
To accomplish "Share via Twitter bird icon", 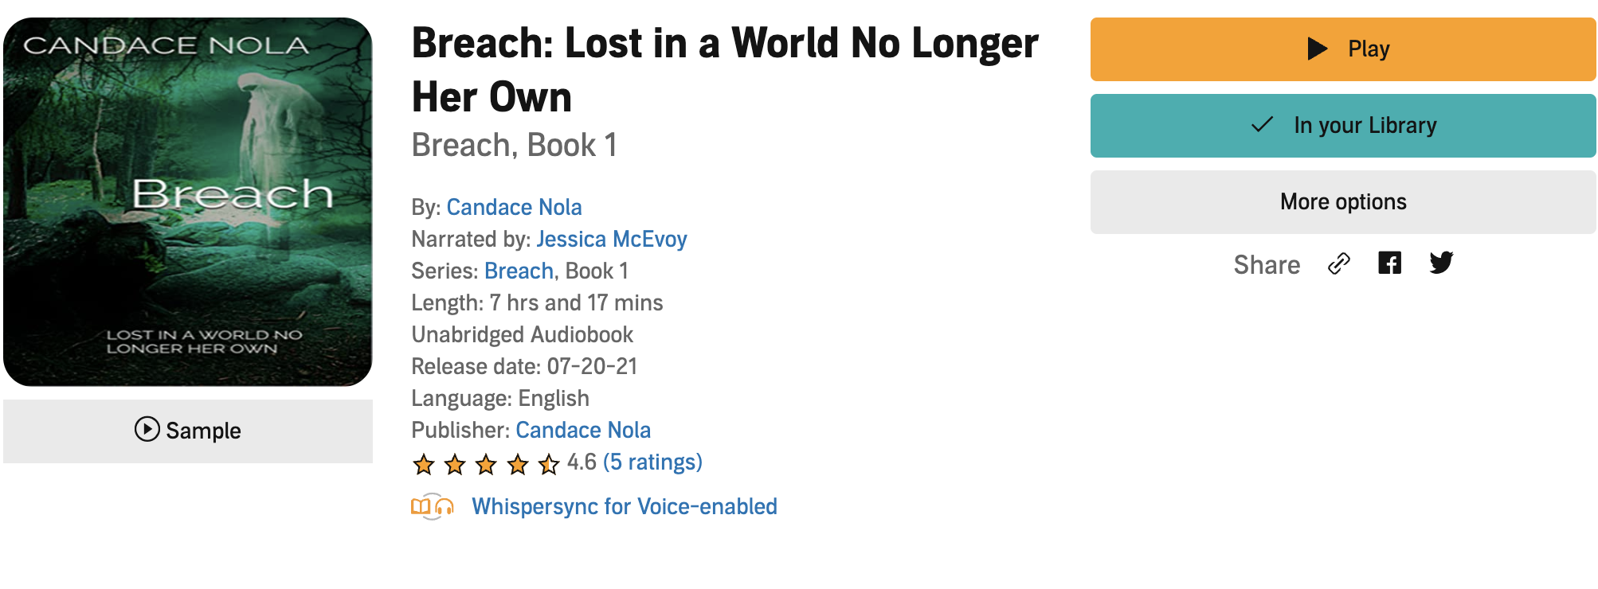I will [x=1441, y=263].
